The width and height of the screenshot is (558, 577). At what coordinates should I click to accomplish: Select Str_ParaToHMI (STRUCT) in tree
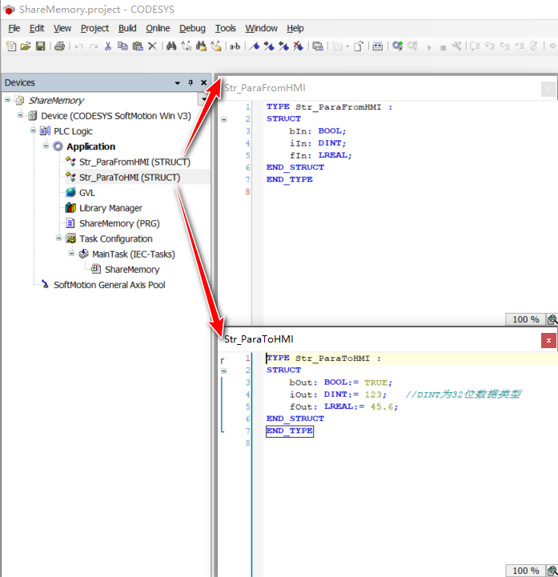tap(130, 178)
